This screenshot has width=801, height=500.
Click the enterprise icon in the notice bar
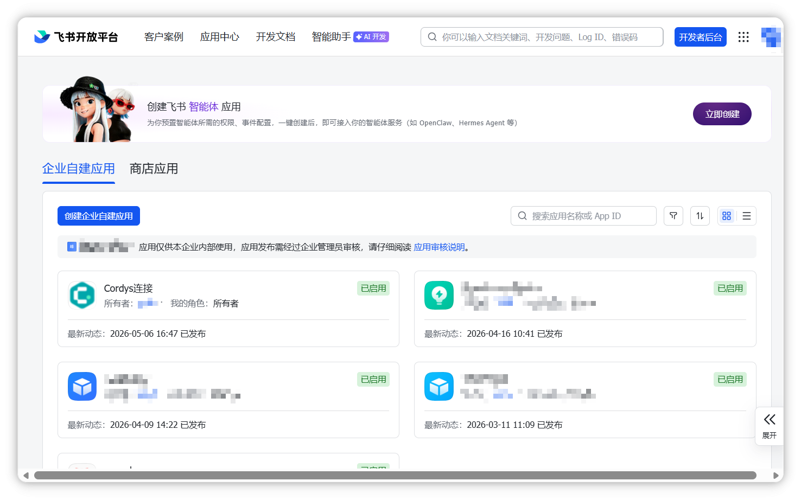click(x=72, y=247)
